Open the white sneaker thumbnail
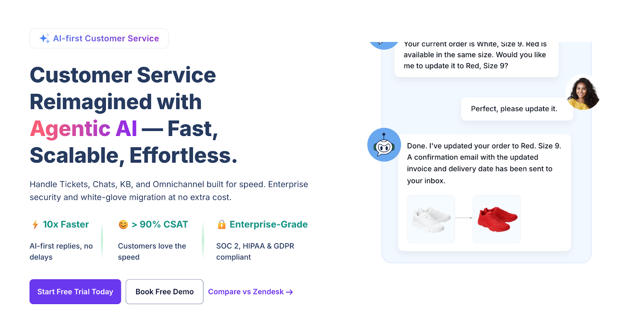 431,219
